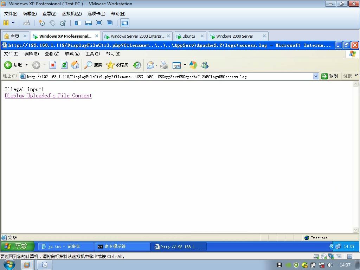360x270 pixels.
Task: Click the Messenger people toolbar icon
Action: point(205,65)
